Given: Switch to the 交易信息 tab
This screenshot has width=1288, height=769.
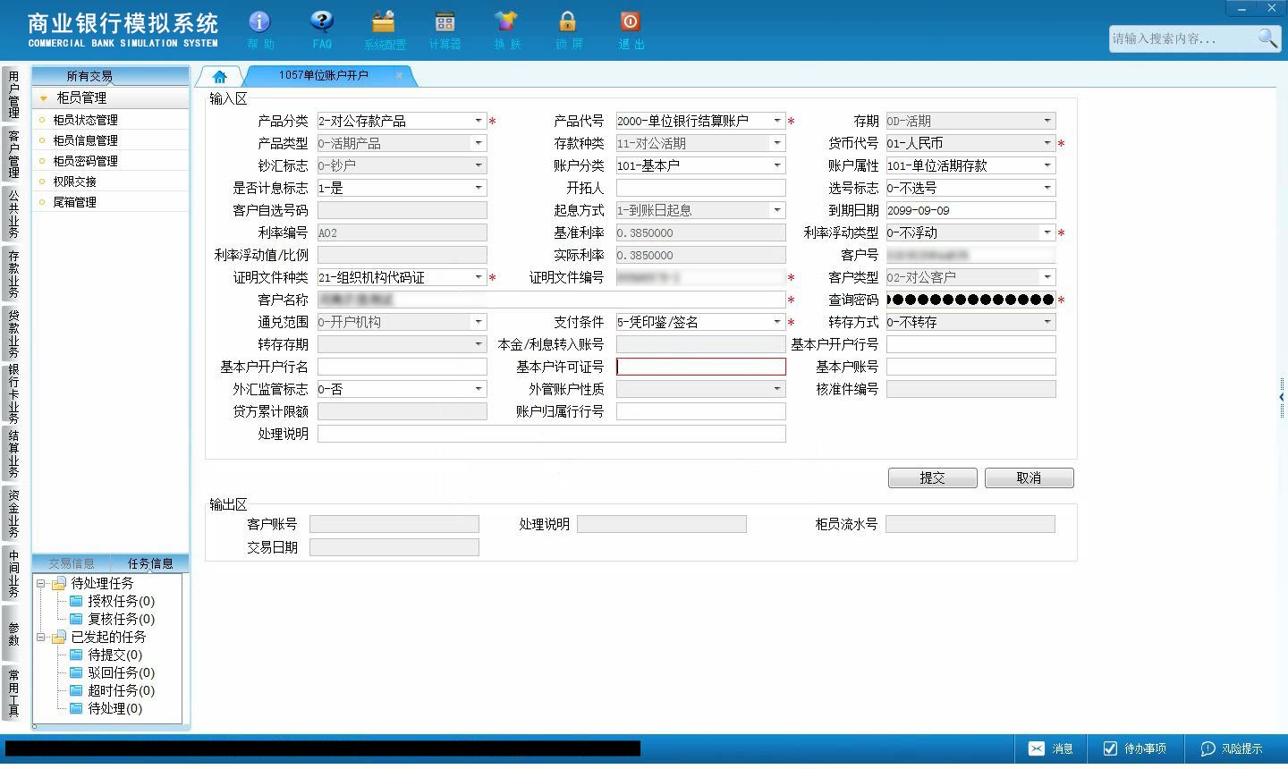Looking at the screenshot, I should point(72,563).
